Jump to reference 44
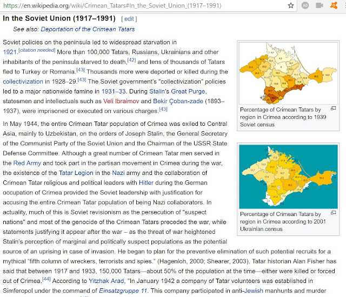This screenshot has height=297, width=346. pos(46,279)
